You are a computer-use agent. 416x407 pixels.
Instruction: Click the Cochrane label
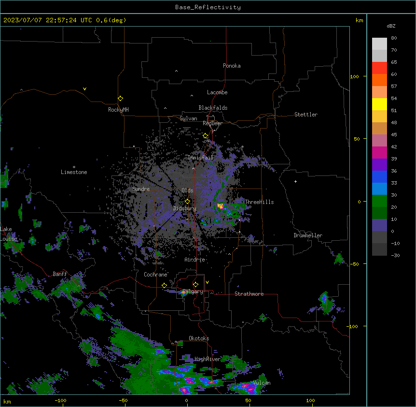pos(155,275)
